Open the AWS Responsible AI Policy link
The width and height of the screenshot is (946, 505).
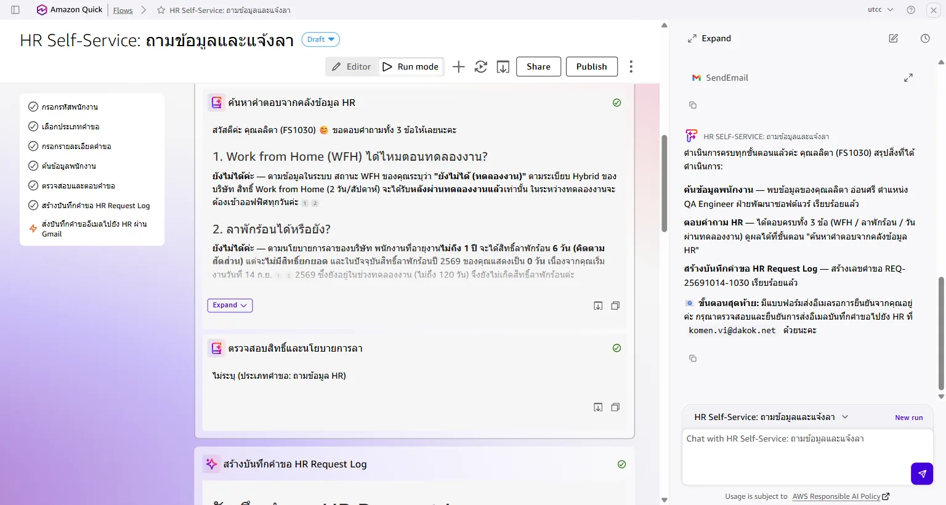point(841,496)
